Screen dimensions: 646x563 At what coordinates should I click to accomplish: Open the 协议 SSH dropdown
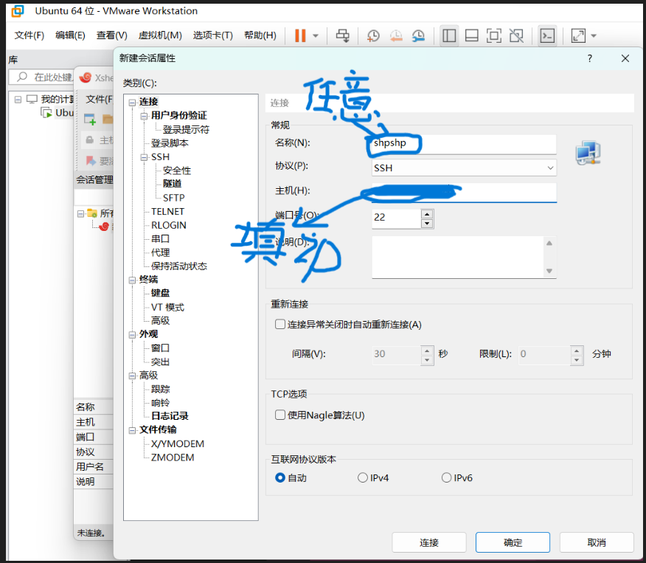pyautogui.click(x=464, y=167)
